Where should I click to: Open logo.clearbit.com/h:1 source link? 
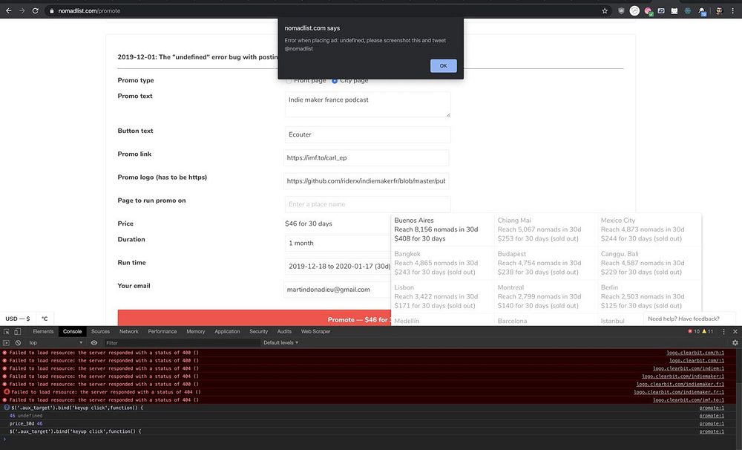(695, 353)
